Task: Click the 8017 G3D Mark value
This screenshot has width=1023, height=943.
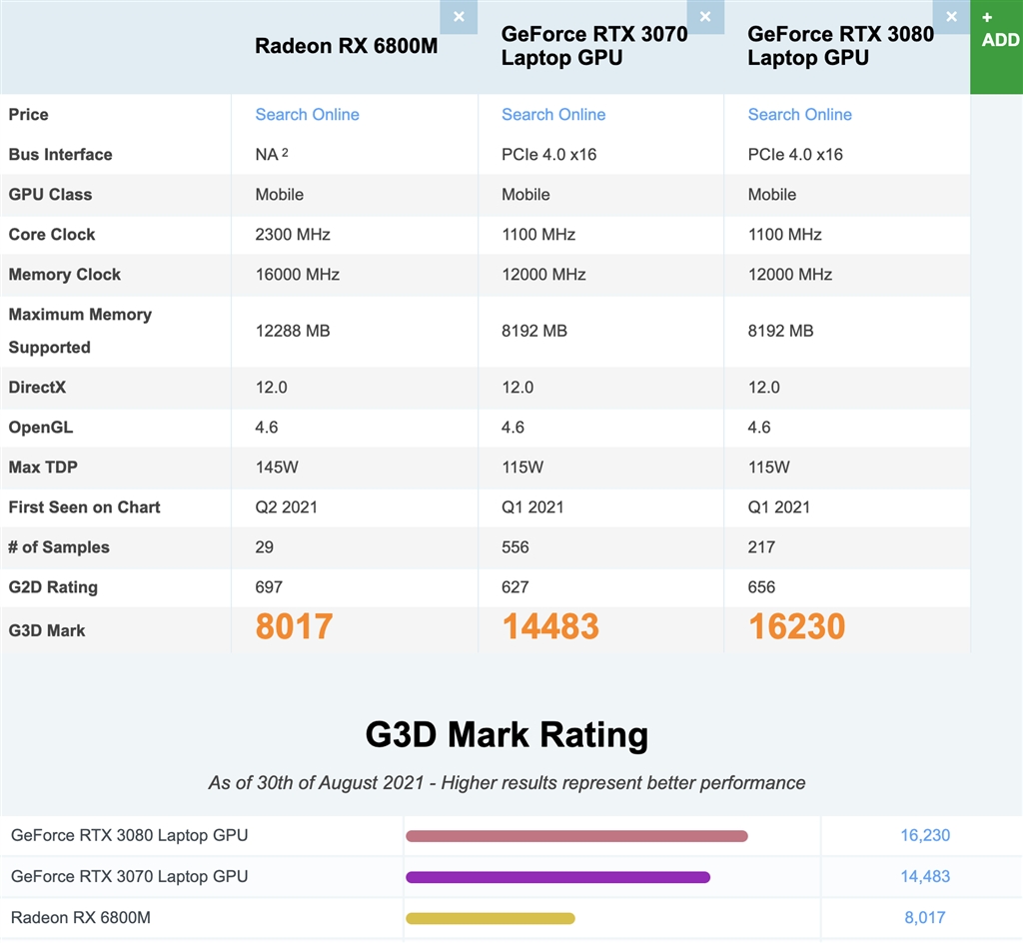Action: (x=294, y=626)
